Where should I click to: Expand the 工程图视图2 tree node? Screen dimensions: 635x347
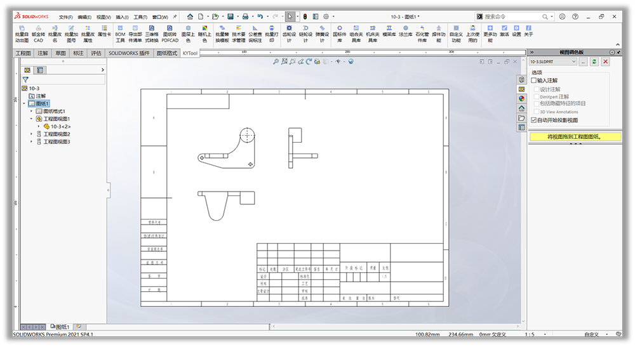[x=31, y=134]
